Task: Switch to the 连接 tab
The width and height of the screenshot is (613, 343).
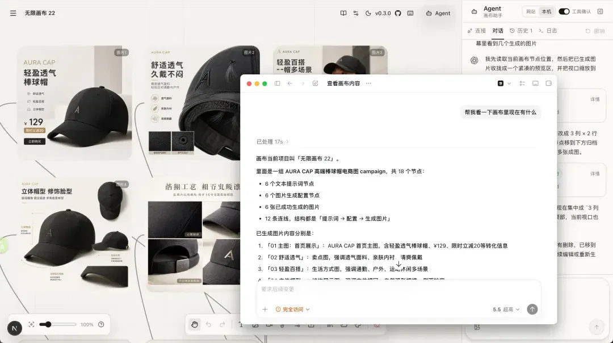Action: click(x=477, y=31)
